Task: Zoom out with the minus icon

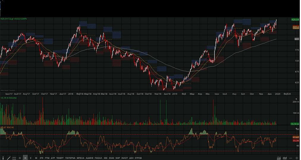Action: 291,158
